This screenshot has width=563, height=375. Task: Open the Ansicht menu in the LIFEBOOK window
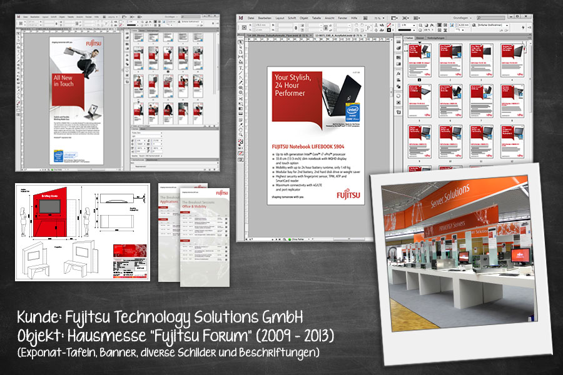click(330, 17)
